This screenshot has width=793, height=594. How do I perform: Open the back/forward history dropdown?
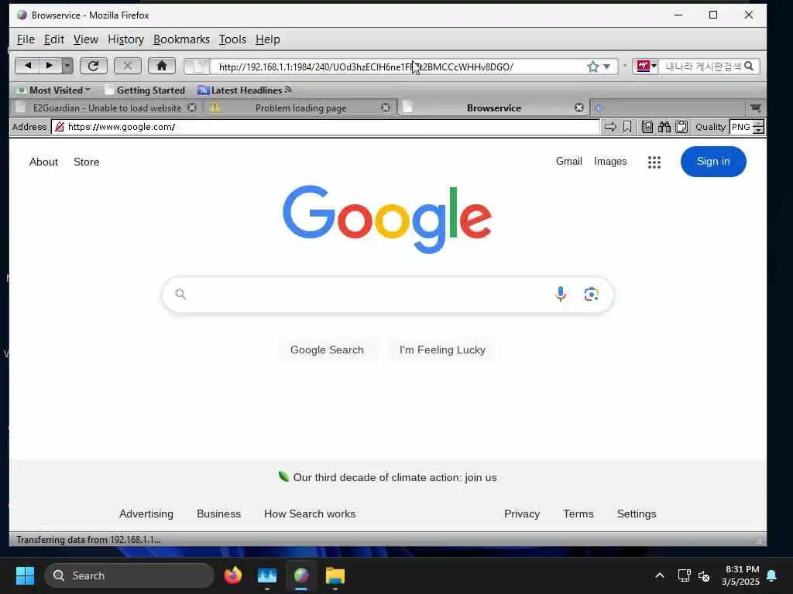pyautogui.click(x=67, y=66)
